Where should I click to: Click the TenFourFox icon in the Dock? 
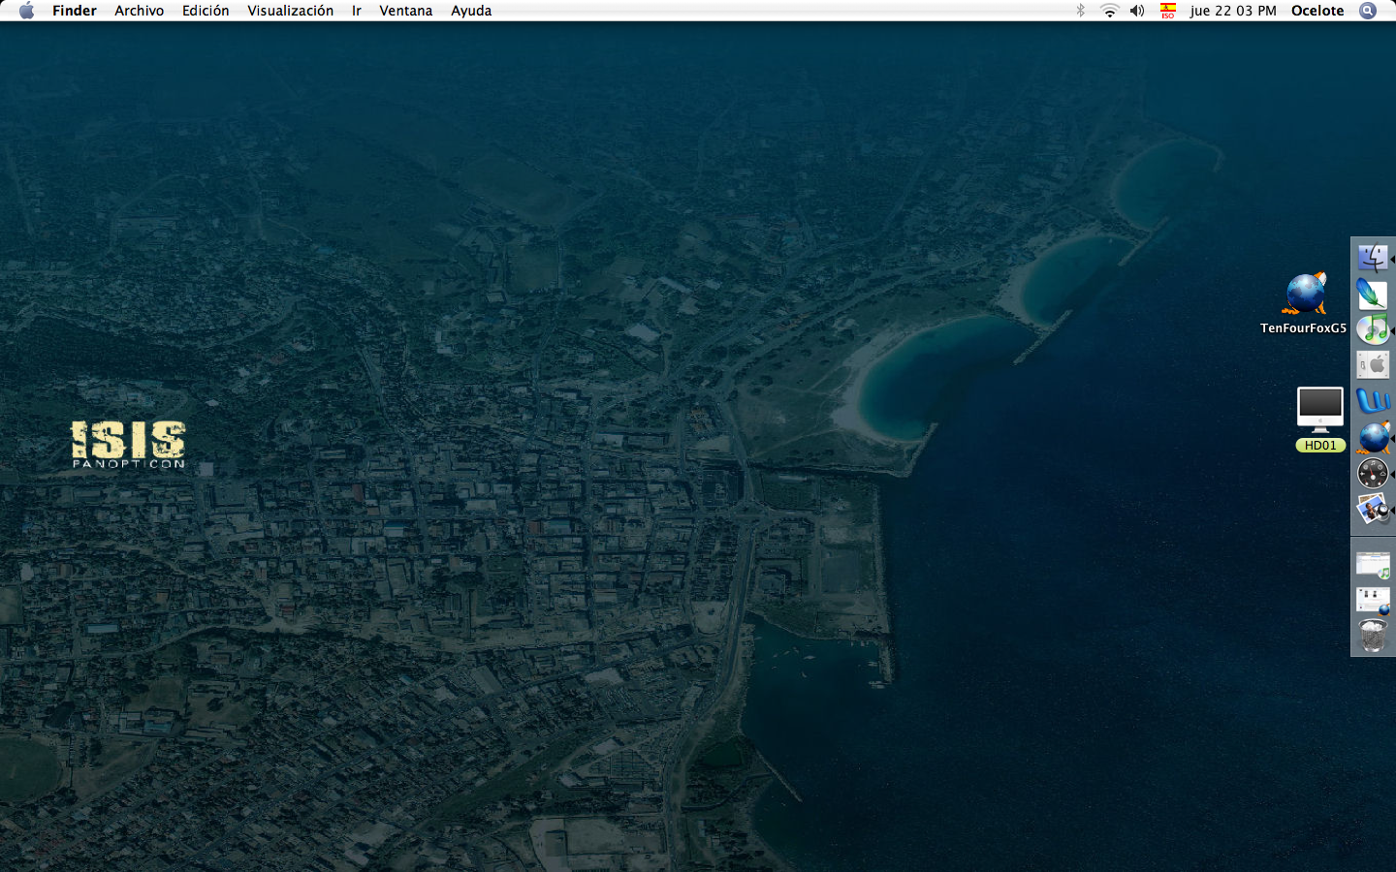(x=1373, y=437)
